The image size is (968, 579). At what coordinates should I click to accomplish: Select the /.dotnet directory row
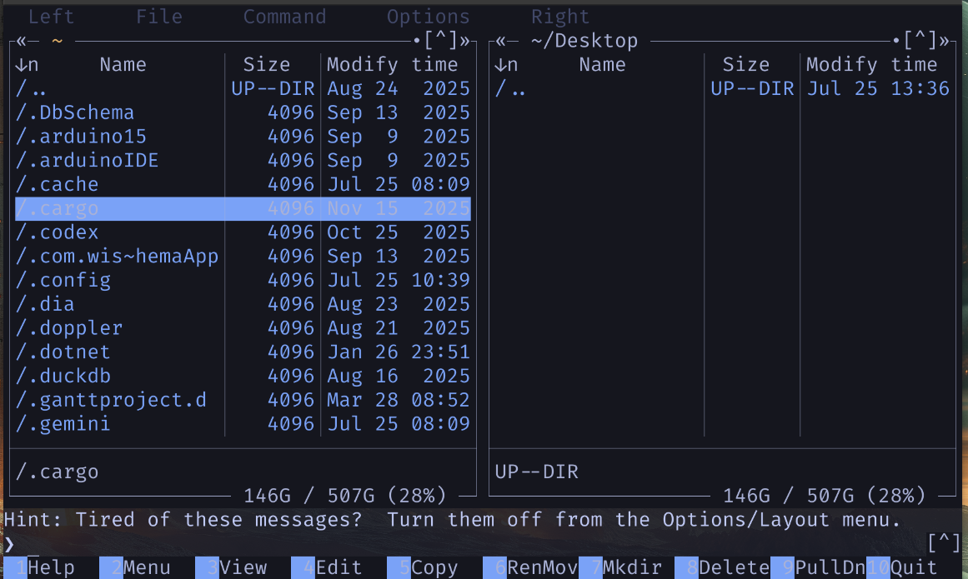(243, 352)
